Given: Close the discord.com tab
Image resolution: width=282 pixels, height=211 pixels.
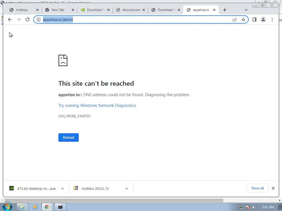Looking at the screenshot, I should [144, 10].
